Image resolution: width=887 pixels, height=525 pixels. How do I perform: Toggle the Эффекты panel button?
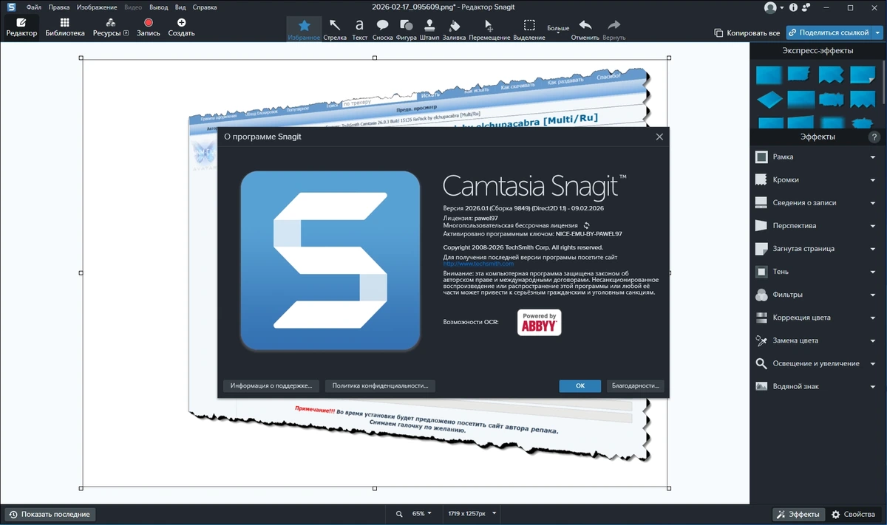pos(798,514)
